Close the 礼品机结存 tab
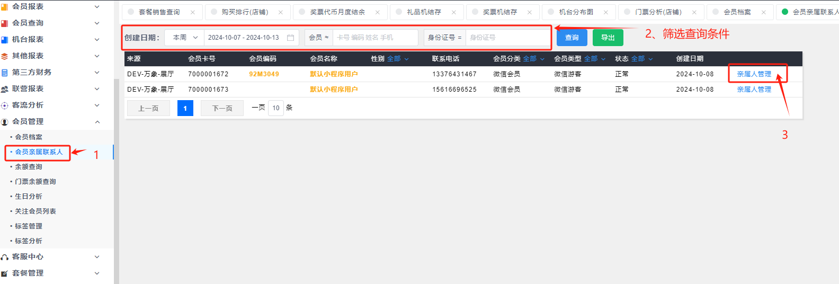Screen dimensions: 839x284 click(454, 12)
